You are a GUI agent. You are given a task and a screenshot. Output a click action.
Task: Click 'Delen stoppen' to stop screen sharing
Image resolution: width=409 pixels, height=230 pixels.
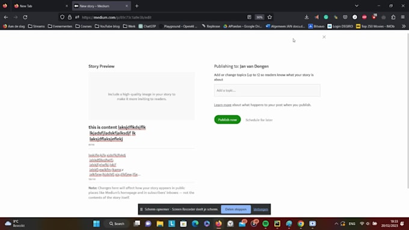[236, 209]
